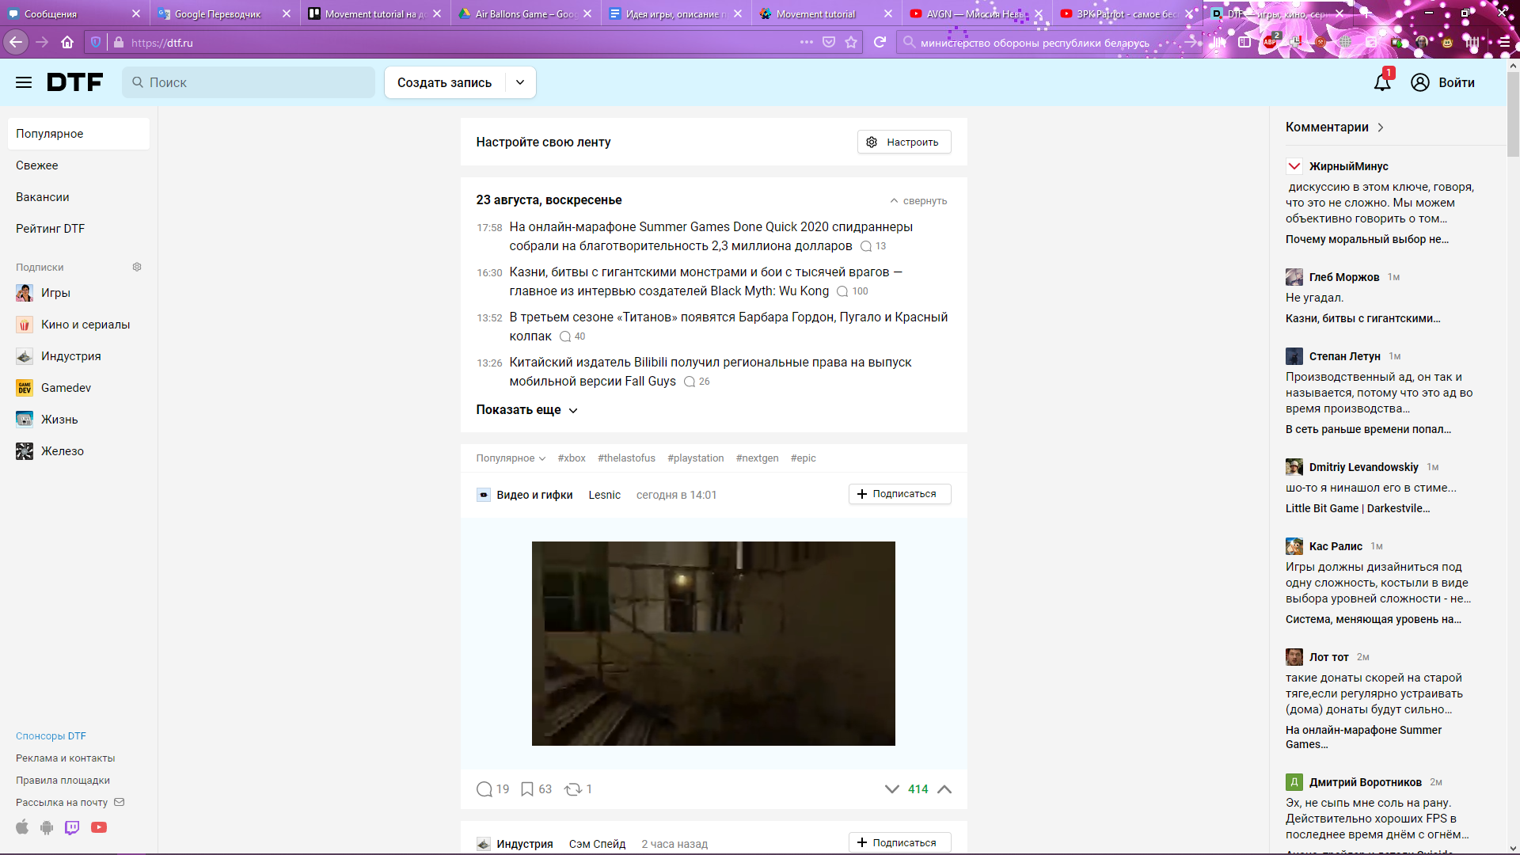Bookmark the Lesnic video post
1520x855 pixels.
(x=527, y=789)
